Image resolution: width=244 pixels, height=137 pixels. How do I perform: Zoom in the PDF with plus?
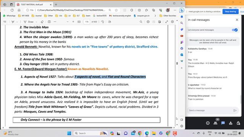[73, 22]
